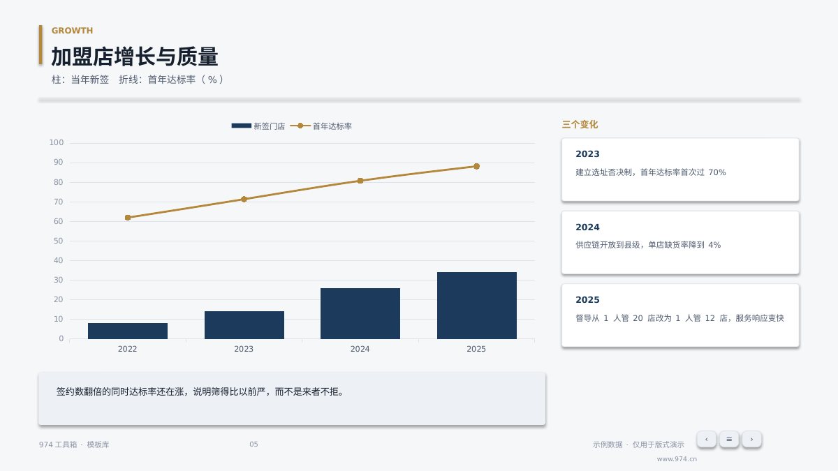
Task: Click footer text 974 工具箱 · 模板库
Action: (74, 444)
